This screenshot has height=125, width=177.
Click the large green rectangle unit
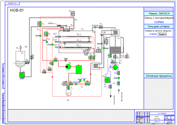click(x=79, y=70)
